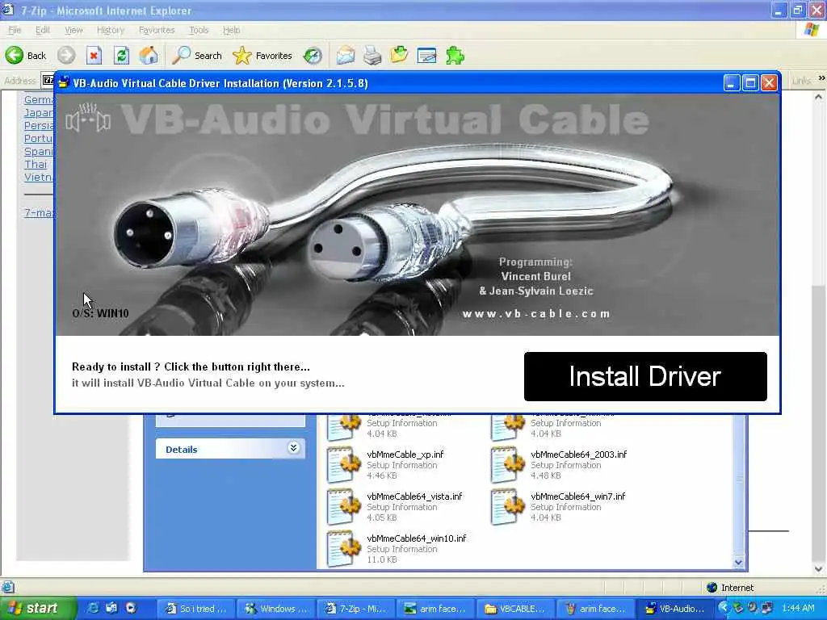Expand the Details panel chevron
Image resolution: width=827 pixels, height=620 pixels.
[294, 448]
